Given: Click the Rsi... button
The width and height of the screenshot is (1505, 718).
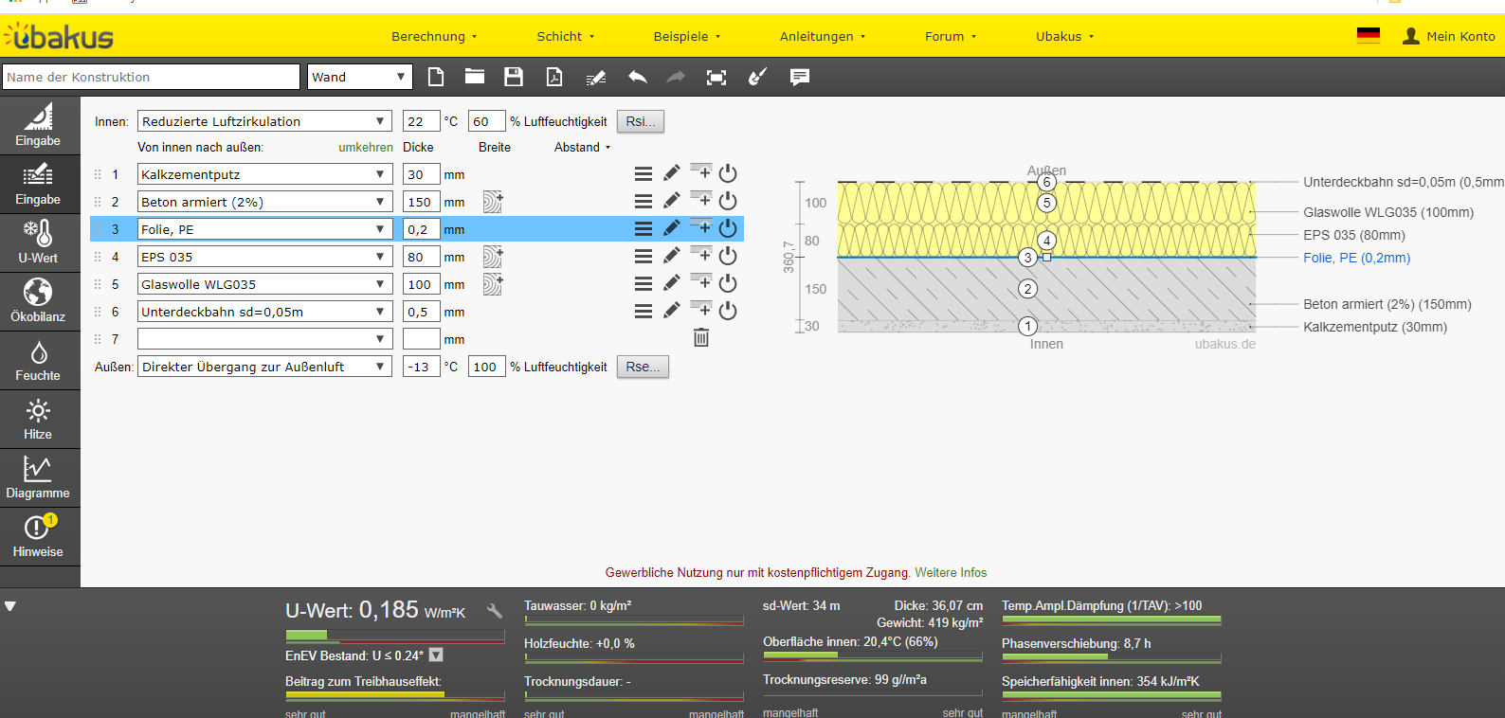Looking at the screenshot, I should tap(641, 121).
